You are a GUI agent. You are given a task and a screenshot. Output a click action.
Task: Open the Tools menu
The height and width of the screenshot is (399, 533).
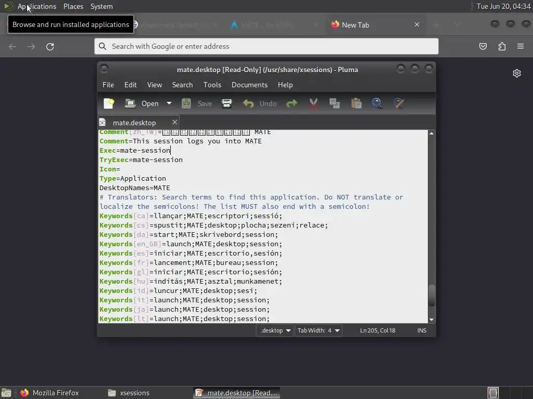(x=212, y=85)
